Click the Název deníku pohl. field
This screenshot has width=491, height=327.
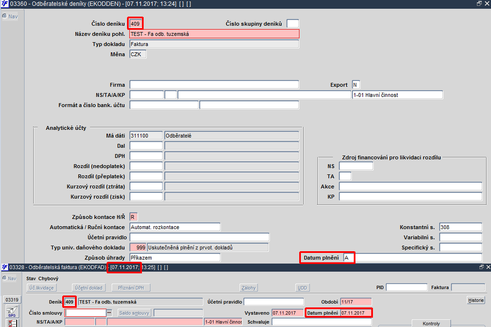214,34
